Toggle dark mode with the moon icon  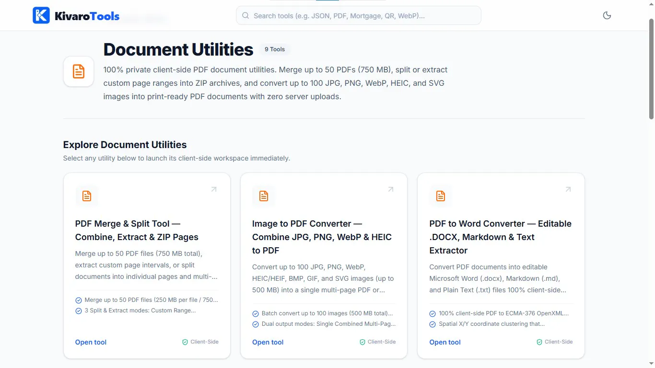[x=607, y=15]
